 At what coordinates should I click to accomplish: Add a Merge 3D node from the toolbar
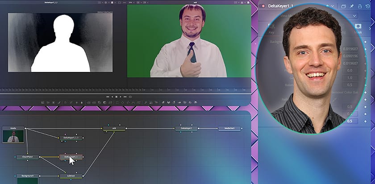179,102
